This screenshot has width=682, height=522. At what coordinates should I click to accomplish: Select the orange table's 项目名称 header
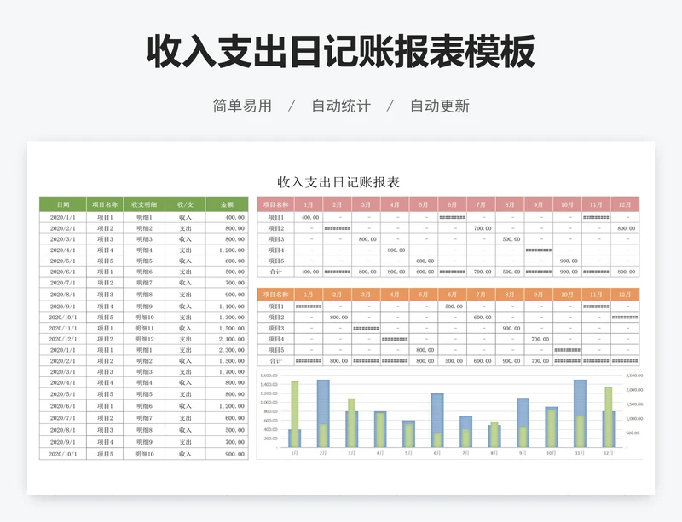275,295
